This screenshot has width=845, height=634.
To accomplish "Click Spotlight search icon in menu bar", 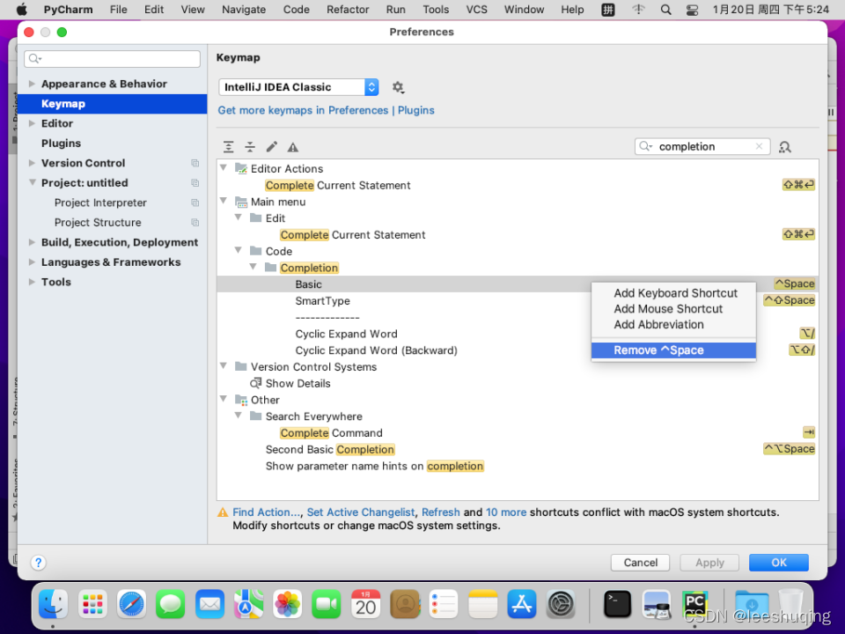I will [666, 10].
